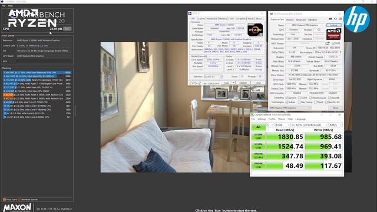Select the Intel Core i7-7700K ranking row
Image resolution: width=377 pixels, height=212 pixels.
click(37, 102)
